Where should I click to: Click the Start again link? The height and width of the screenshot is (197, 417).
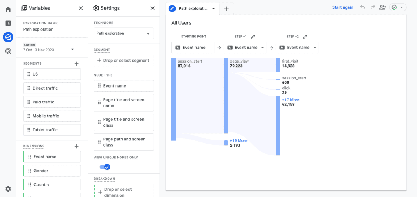coord(342,7)
